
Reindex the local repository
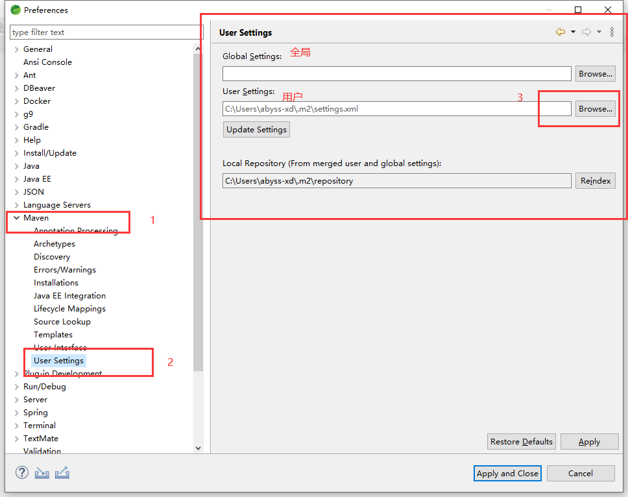595,180
